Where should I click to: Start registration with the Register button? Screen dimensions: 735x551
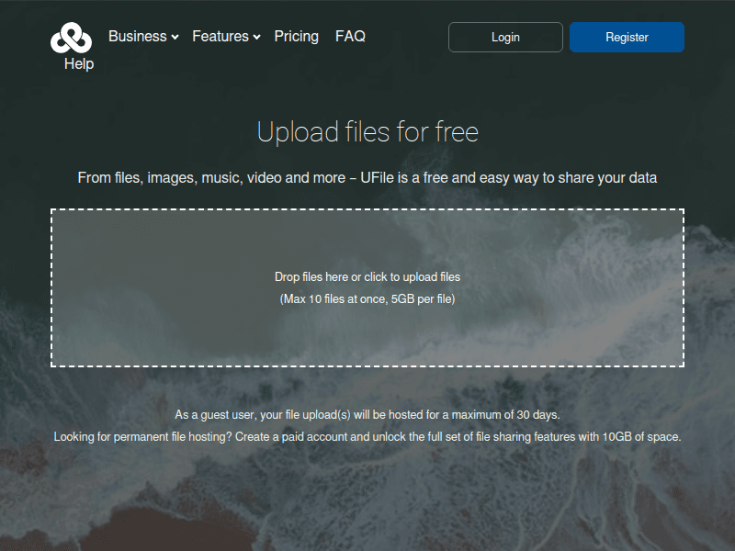pos(627,37)
